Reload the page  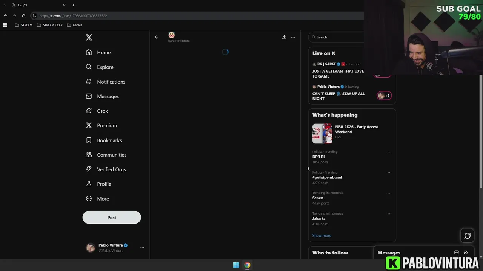[23, 16]
